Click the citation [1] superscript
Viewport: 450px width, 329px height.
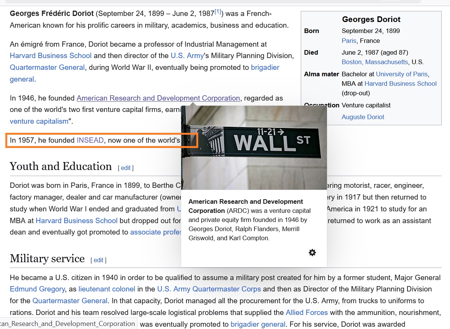coord(218,12)
